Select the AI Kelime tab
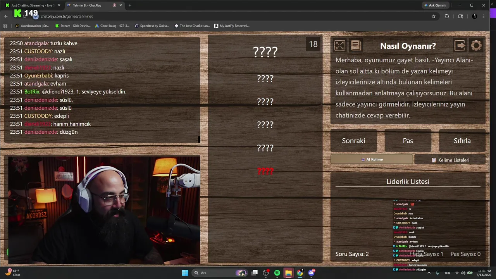Viewport: 496px width, 279px height. [372, 159]
